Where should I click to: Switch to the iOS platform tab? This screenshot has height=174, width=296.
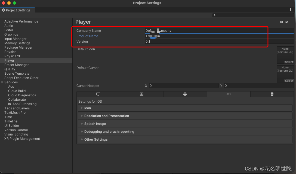point(229,94)
